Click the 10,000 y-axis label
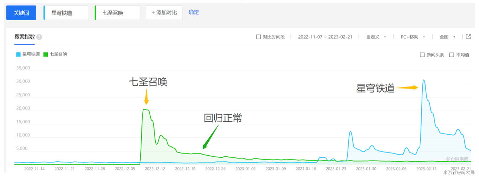The height and width of the screenshot is (179, 479). (x=23, y=135)
